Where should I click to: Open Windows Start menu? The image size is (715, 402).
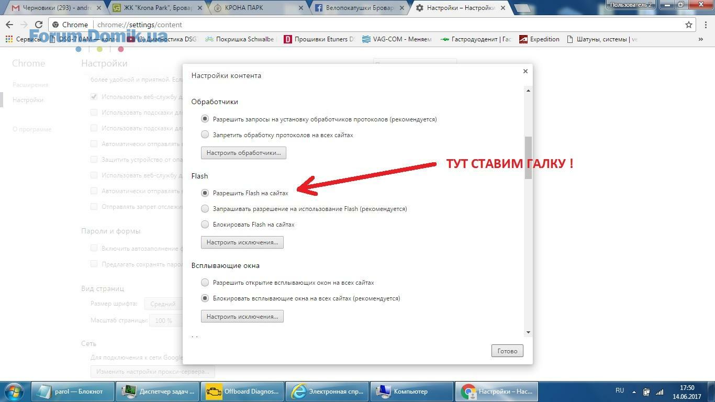click(13, 391)
